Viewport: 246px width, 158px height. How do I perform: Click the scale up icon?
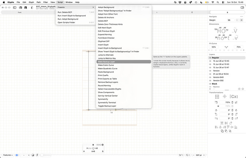click(236, 102)
